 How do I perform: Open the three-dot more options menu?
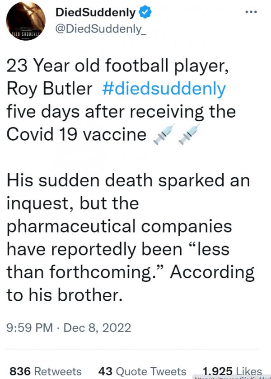[x=250, y=13]
